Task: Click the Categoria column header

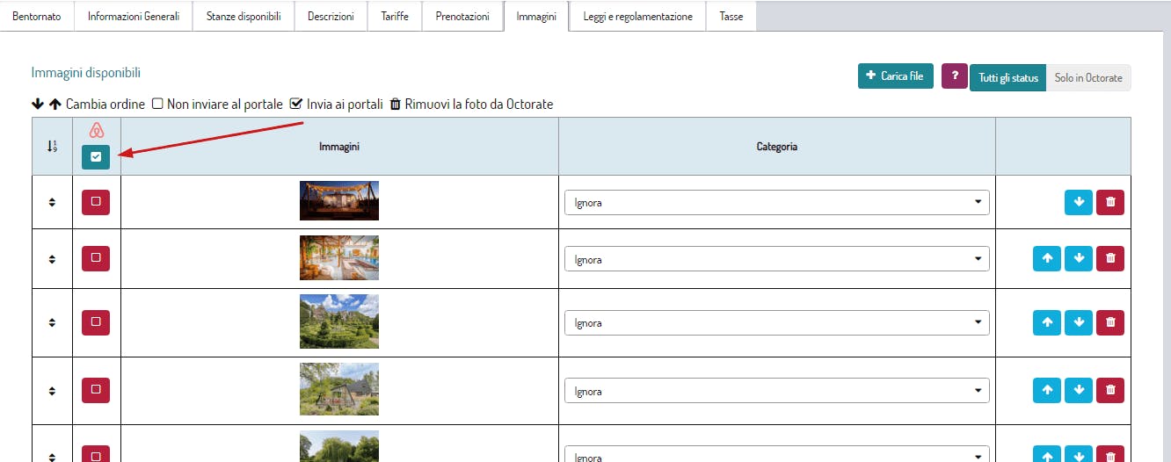Action: (x=777, y=147)
